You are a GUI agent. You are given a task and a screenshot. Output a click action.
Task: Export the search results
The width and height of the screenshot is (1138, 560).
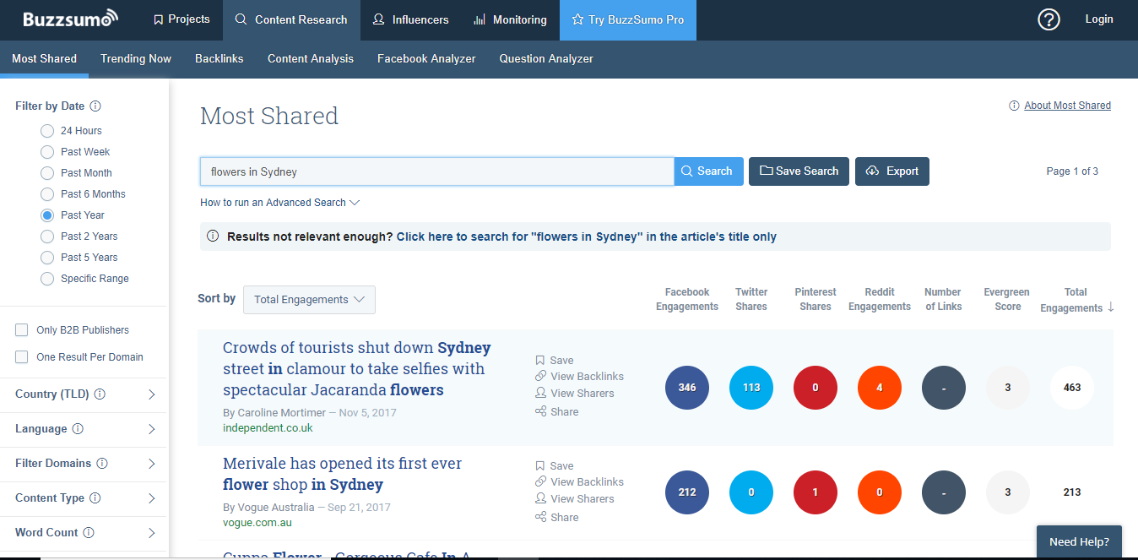click(x=892, y=171)
